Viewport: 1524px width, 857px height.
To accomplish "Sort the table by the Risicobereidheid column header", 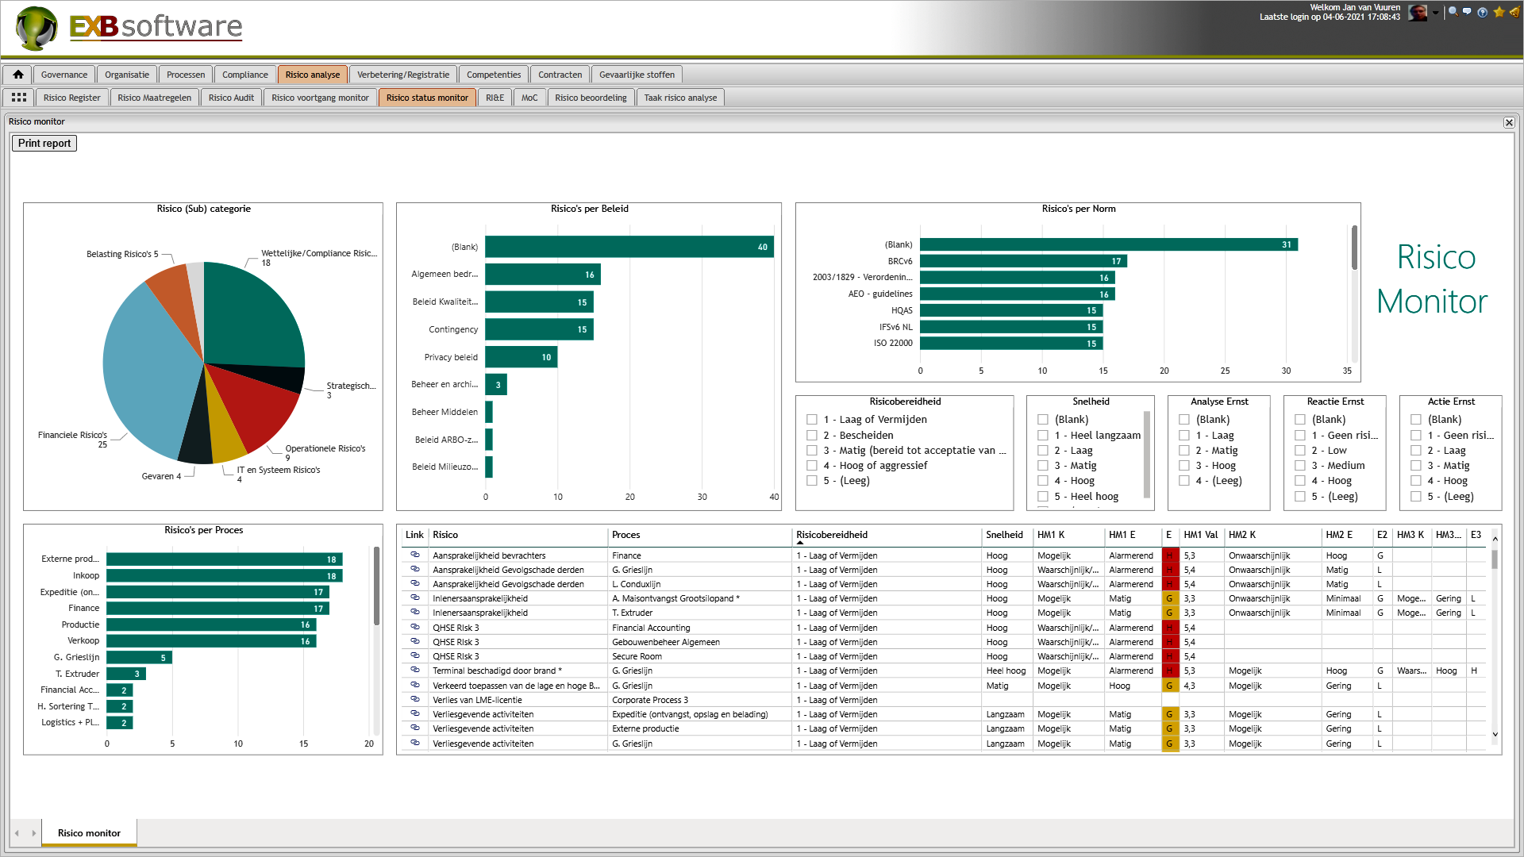I will [x=831, y=535].
